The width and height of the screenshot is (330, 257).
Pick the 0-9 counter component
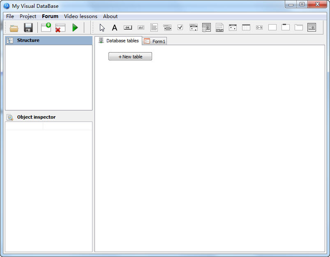point(259,28)
